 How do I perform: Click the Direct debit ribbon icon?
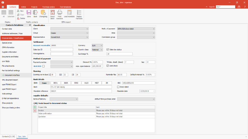coord(52,14)
